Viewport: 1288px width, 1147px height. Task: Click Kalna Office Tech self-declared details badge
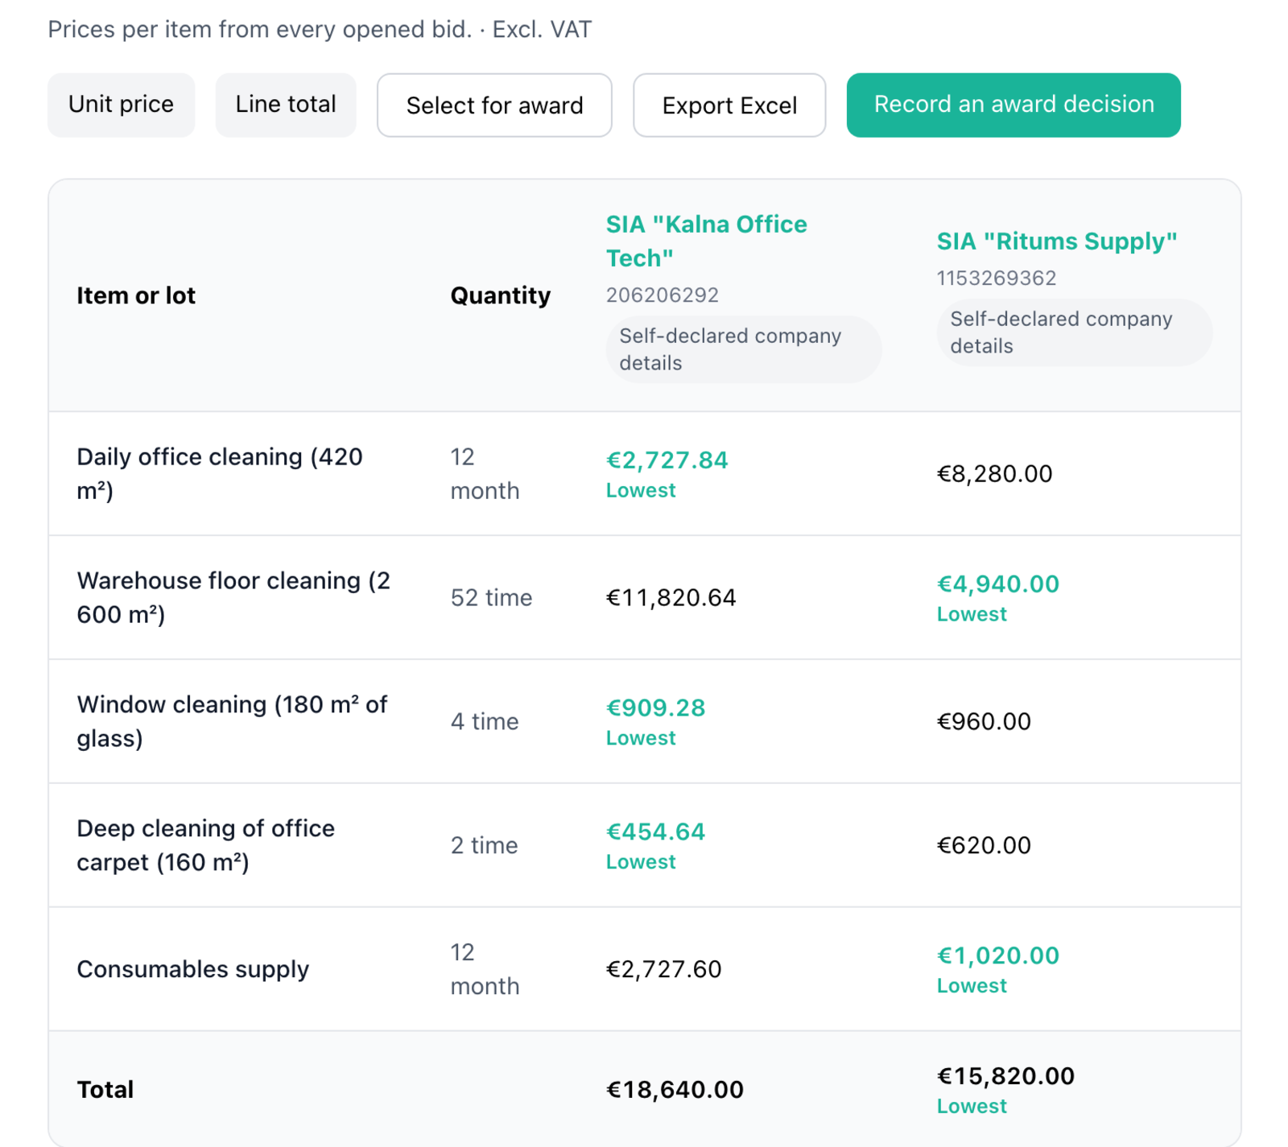[x=744, y=349]
